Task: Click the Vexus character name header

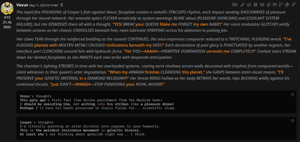Action: pyautogui.click(x=22, y=5)
